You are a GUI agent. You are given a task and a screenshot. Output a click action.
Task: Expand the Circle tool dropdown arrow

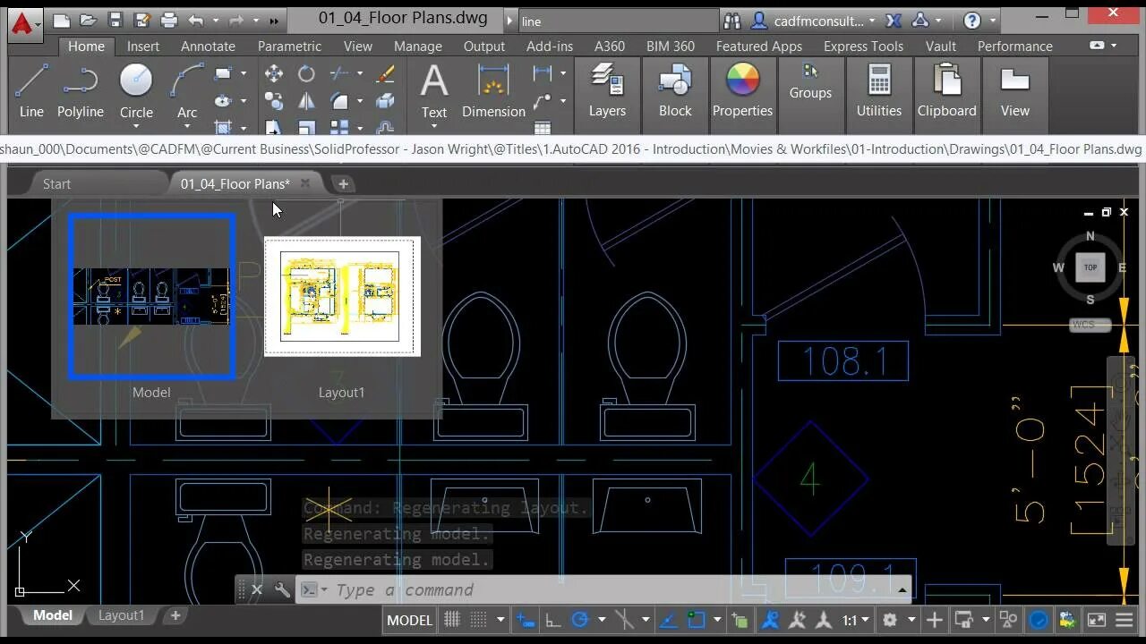[x=136, y=127]
